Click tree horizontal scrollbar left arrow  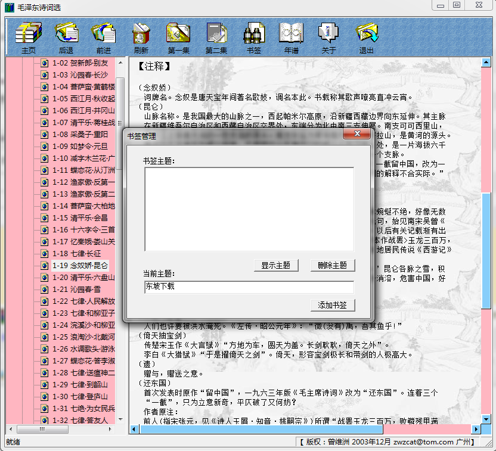tap(11, 429)
